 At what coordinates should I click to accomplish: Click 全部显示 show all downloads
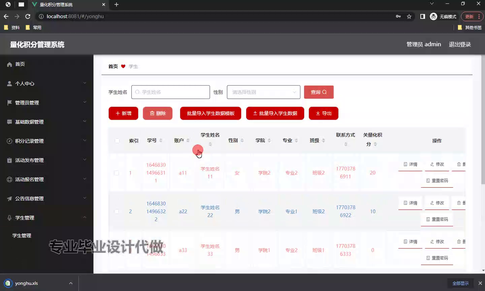460,283
